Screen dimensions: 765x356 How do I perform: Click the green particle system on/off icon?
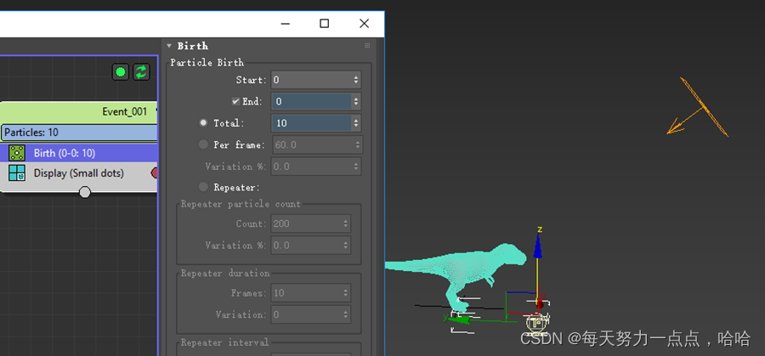121,72
